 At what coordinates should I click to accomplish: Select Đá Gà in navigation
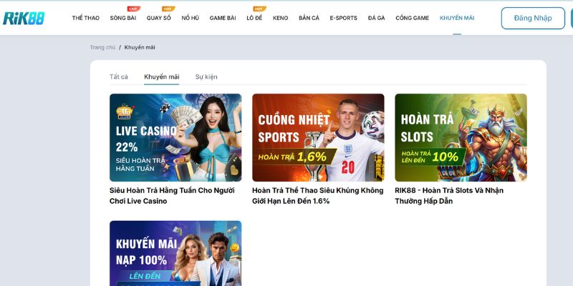pyautogui.click(x=377, y=18)
